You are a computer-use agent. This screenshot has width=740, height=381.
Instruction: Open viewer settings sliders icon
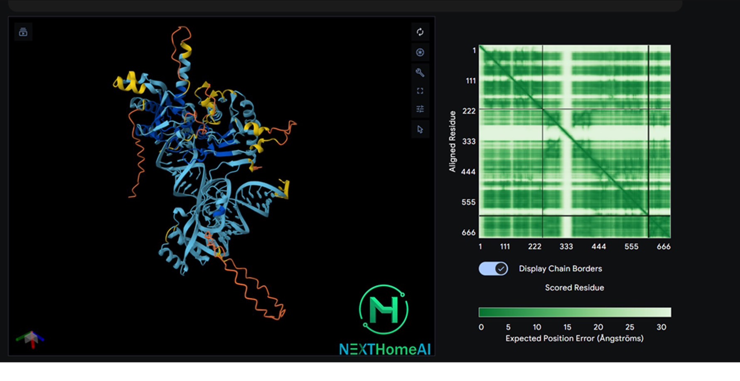click(x=420, y=109)
